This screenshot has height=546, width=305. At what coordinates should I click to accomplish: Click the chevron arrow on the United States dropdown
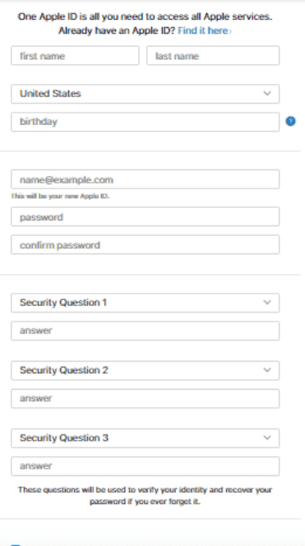coord(267,93)
